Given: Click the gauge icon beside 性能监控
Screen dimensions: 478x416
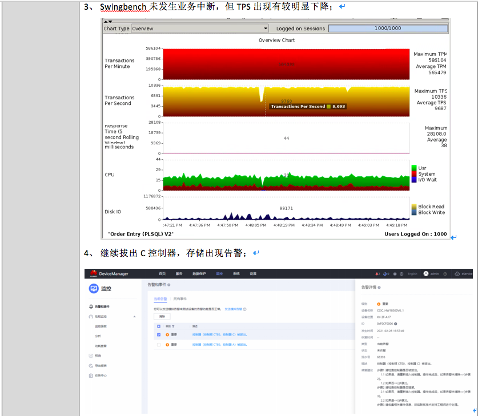Looking at the screenshot, I should pos(91,316).
